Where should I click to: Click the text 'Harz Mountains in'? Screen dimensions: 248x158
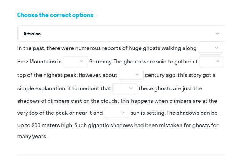point(39,62)
